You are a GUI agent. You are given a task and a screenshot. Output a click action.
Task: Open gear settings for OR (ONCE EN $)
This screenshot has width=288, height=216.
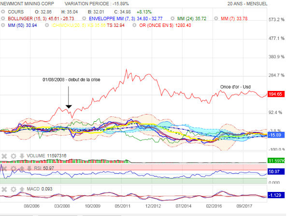134,25
